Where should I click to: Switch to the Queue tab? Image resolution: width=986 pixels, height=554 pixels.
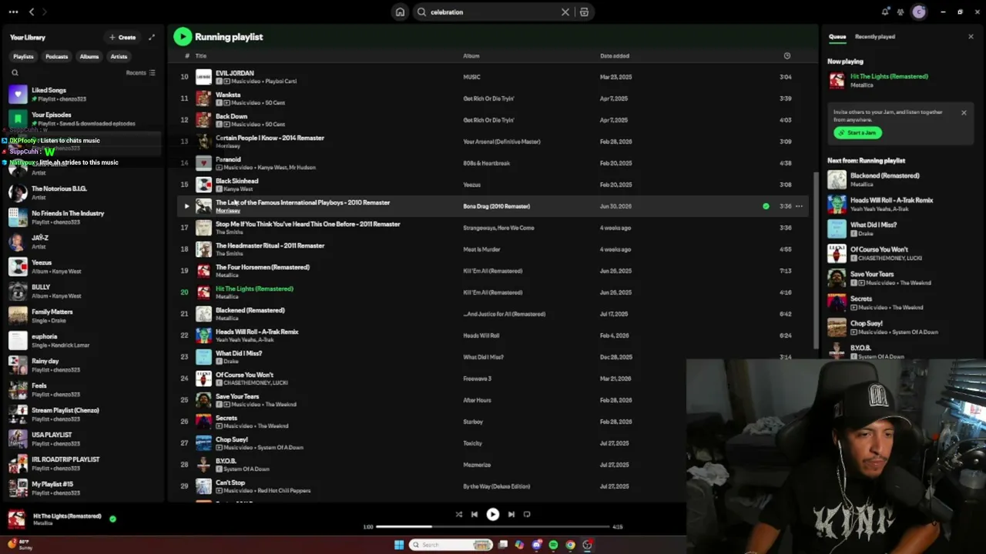point(837,36)
